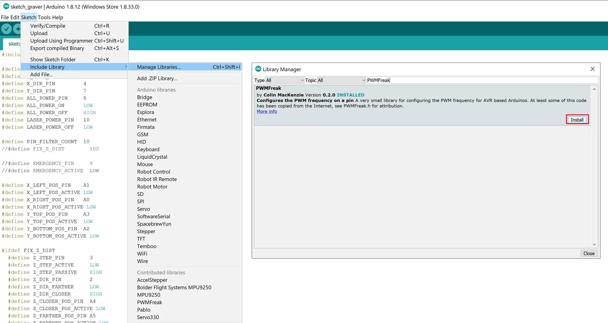Include the Pablo library
This screenshot has height=323, width=608.
click(185, 310)
